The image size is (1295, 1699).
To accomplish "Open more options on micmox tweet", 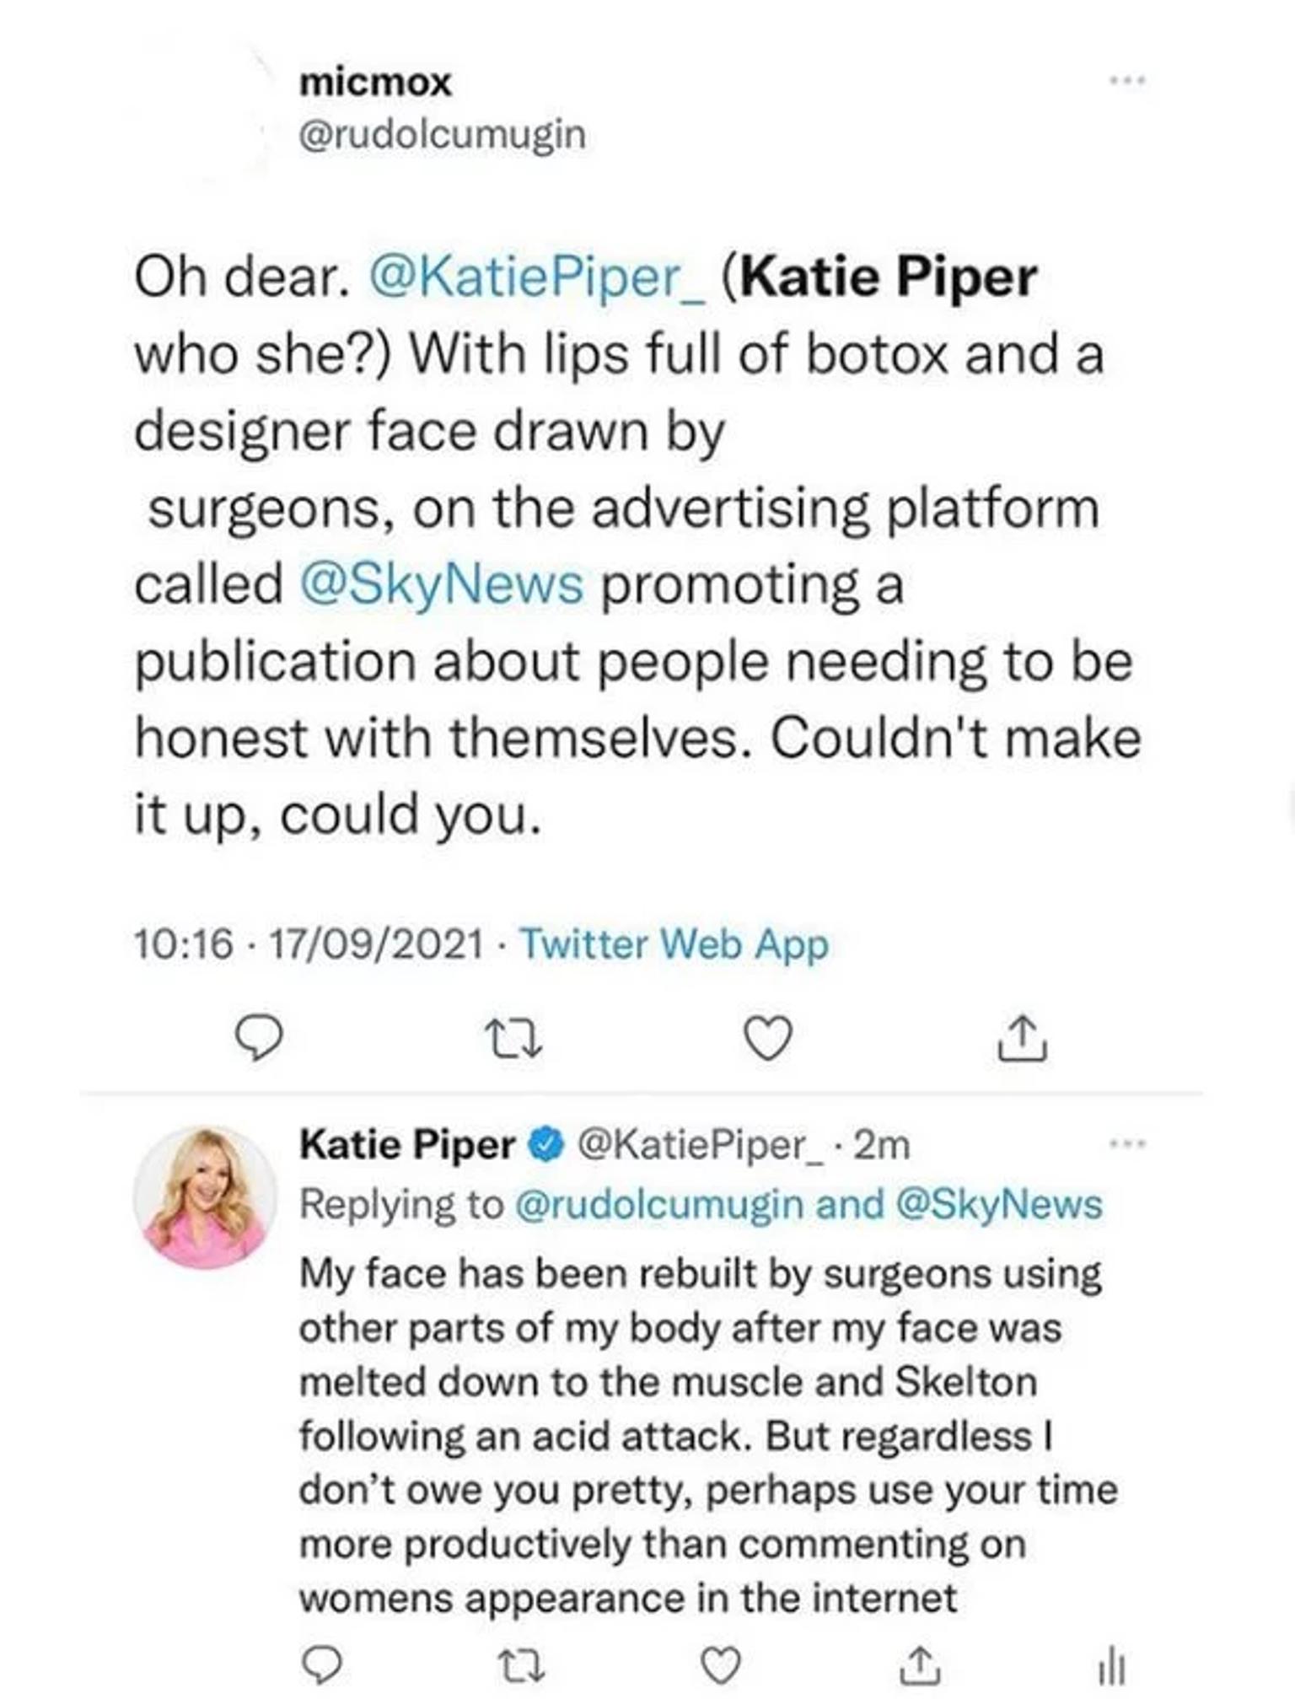I will 1128,81.
